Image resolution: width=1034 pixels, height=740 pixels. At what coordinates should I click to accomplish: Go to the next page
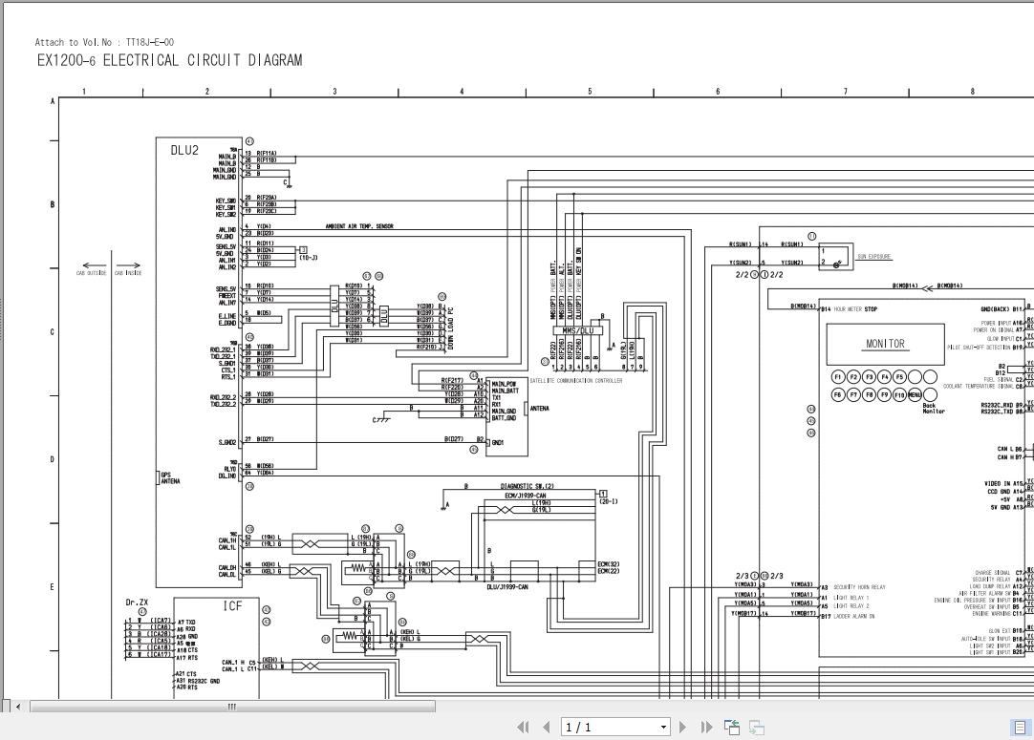[x=682, y=727]
